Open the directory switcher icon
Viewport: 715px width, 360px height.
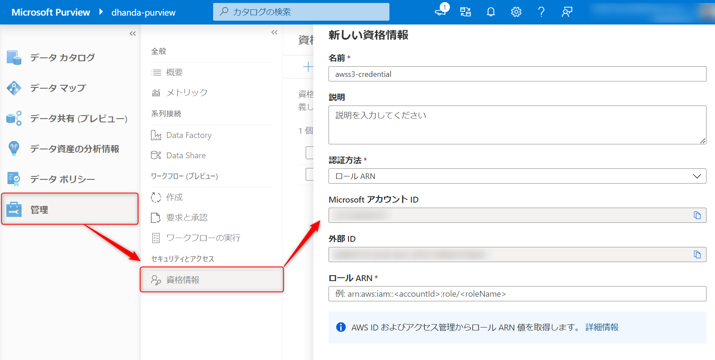(x=466, y=12)
